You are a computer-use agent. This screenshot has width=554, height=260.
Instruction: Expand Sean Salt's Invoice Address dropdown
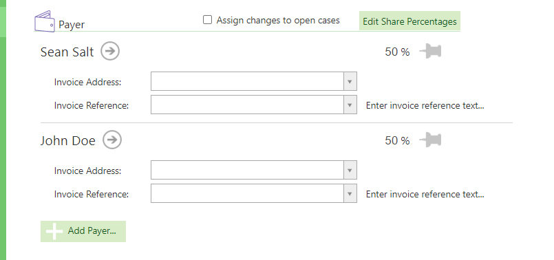click(350, 82)
